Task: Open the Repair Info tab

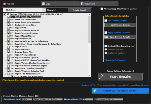Action: coord(99,4)
